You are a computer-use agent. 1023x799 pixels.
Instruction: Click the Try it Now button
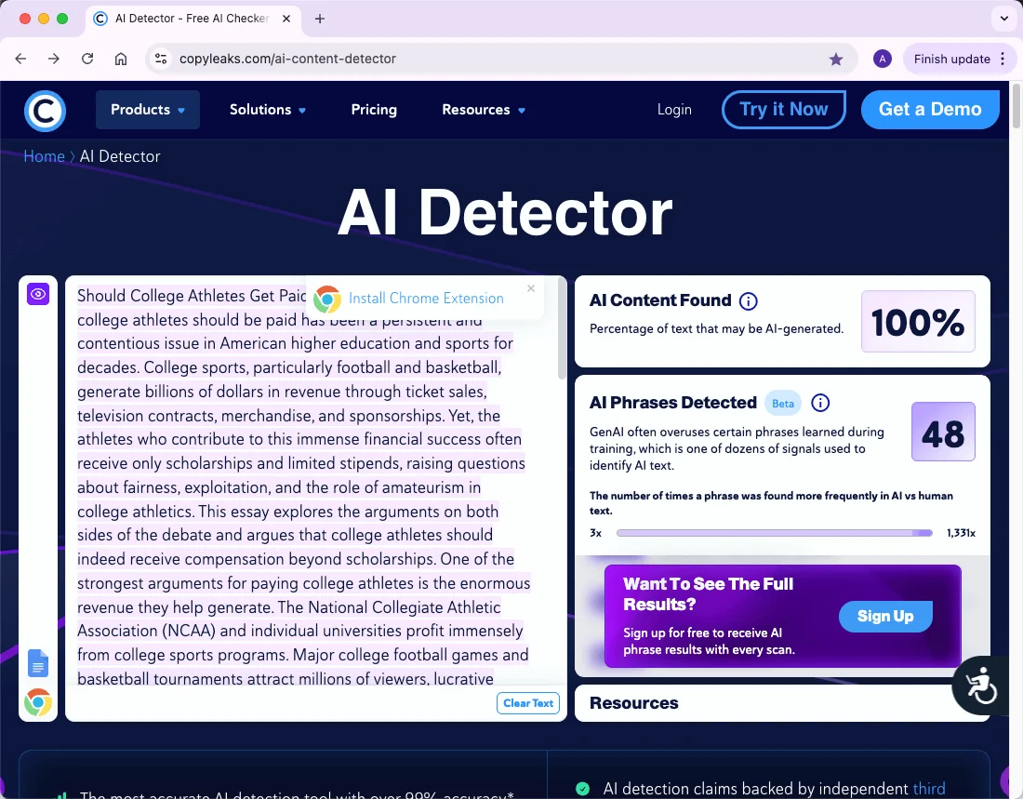pyautogui.click(x=784, y=110)
